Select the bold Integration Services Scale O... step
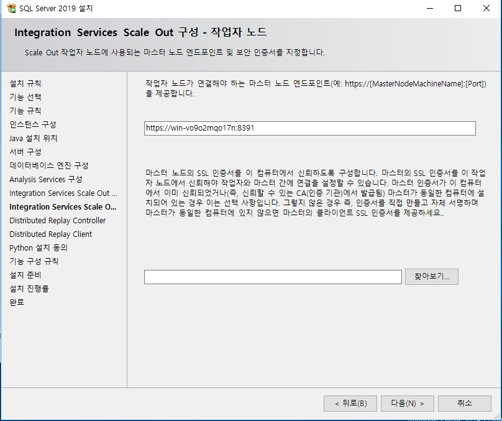This screenshot has width=502, height=421. click(63, 207)
